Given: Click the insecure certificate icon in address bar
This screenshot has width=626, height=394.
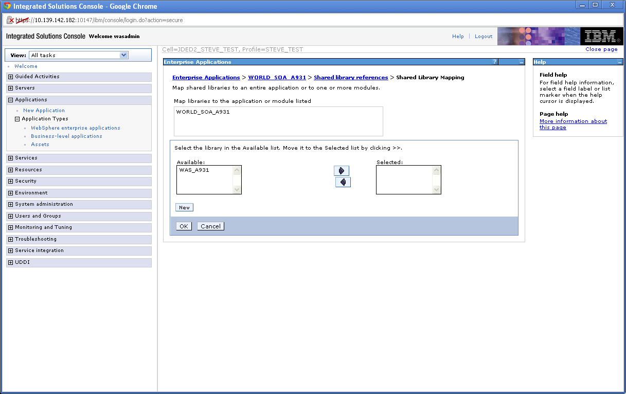Looking at the screenshot, I should tap(10, 20).
